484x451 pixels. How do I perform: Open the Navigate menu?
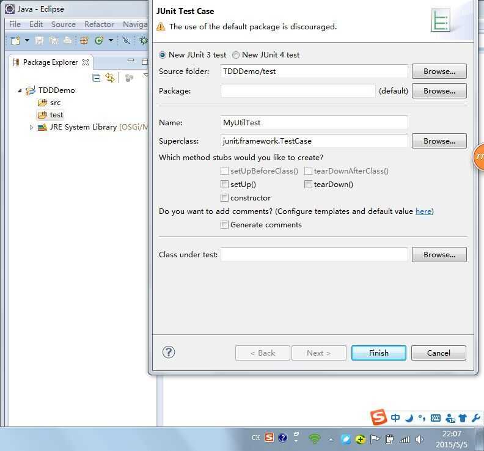pyautogui.click(x=135, y=24)
